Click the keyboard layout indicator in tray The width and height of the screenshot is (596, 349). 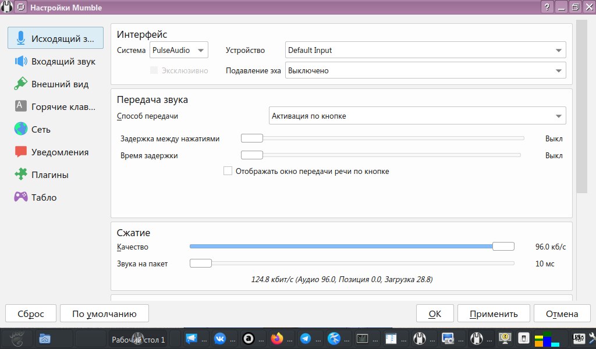579,338
